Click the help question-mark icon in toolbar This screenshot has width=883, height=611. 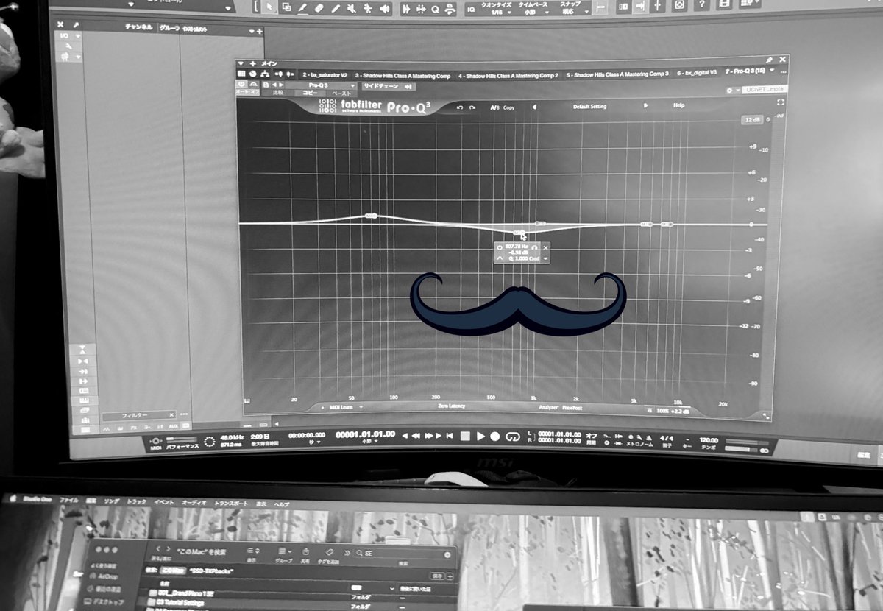coord(703,4)
